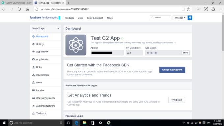Click the Localize flag icon

click(33, 90)
